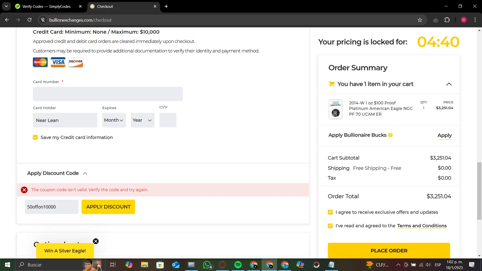
Task: Collapse the cart items chevron in Order Summary
Action: click(x=449, y=84)
